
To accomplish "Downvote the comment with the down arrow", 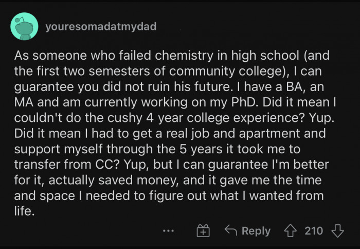I will (337, 230).
